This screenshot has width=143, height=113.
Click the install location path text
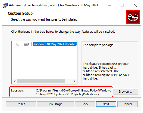(74, 92)
